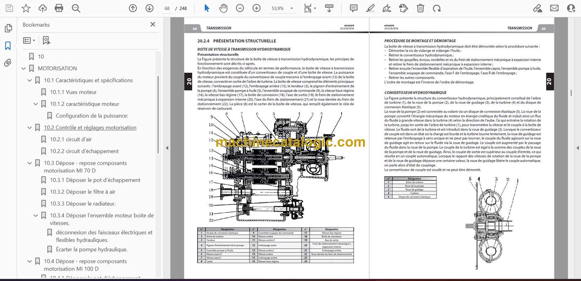Click the Save file icon

9,8
